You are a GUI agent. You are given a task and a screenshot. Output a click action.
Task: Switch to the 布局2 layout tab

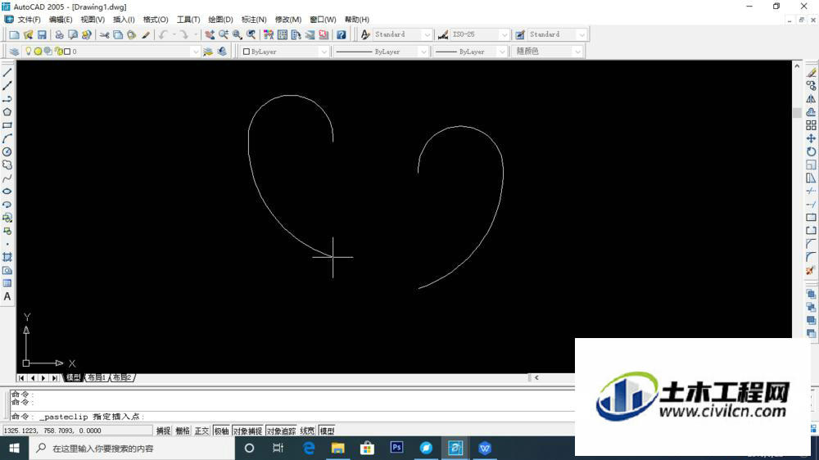pos(122,377)
